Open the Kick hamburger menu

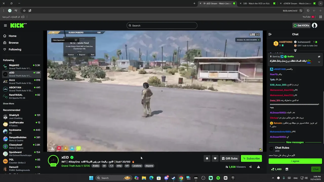tap(5, 26)
